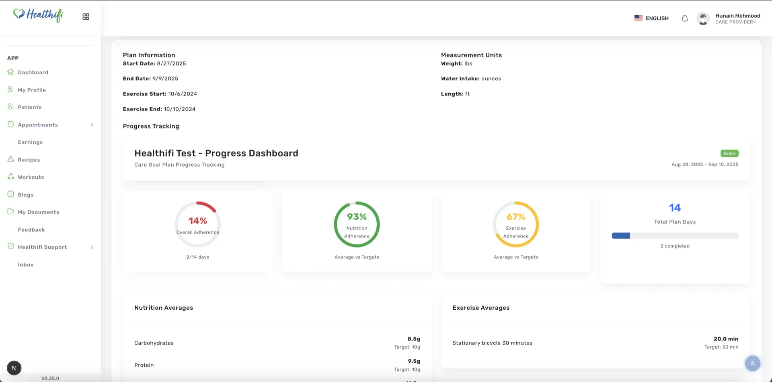Click the Dashboard home icon

click(x=11, y=72)
